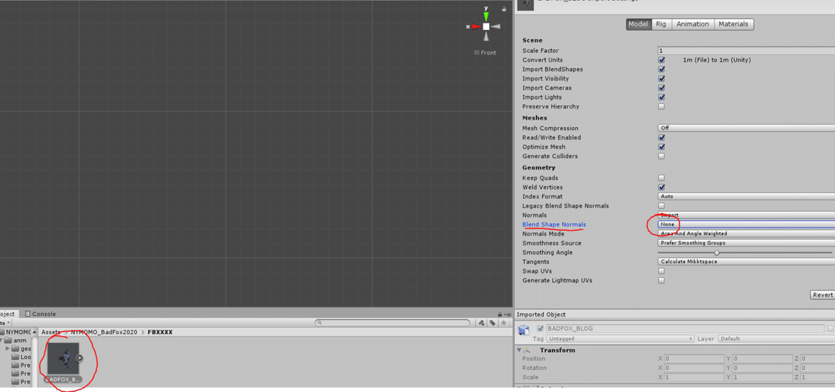
Task: Toggle the Project panel lock icon
Action: pos(500,314)
